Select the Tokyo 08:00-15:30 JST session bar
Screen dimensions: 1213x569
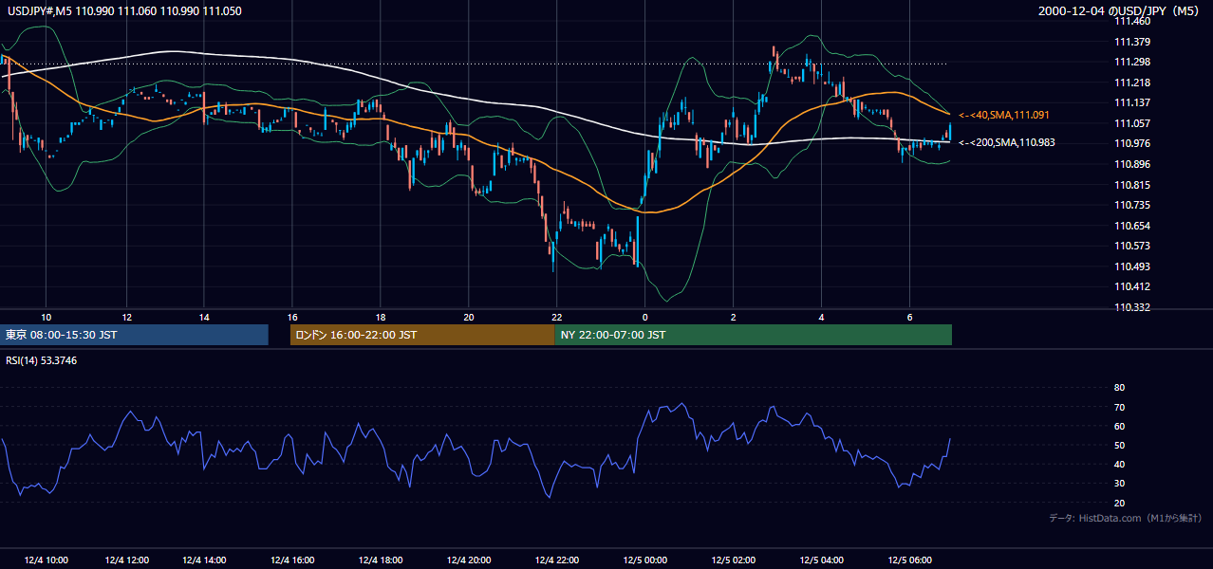(x=134, y=335)
